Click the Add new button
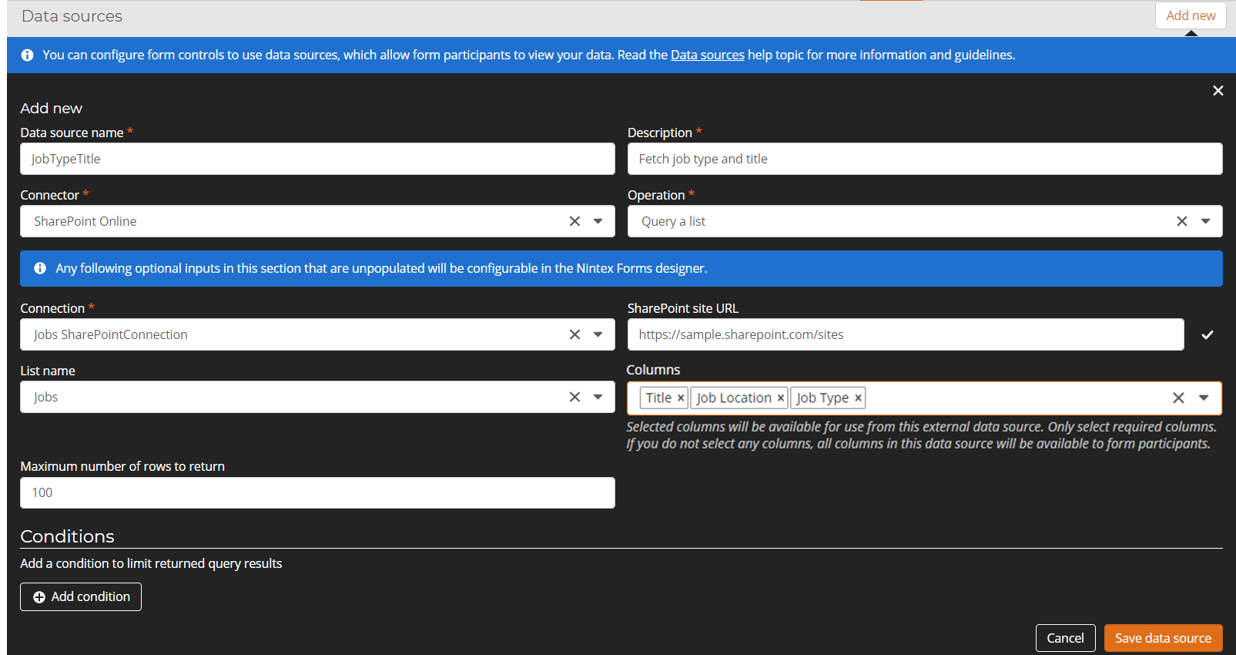This screenshot has width=1236, height=655. [1190, 15]
